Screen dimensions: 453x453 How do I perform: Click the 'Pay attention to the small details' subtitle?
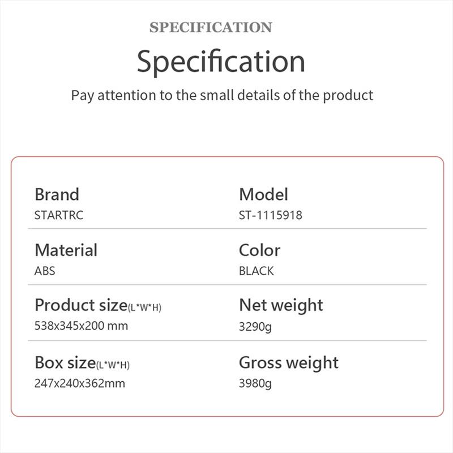click(222, 95)
